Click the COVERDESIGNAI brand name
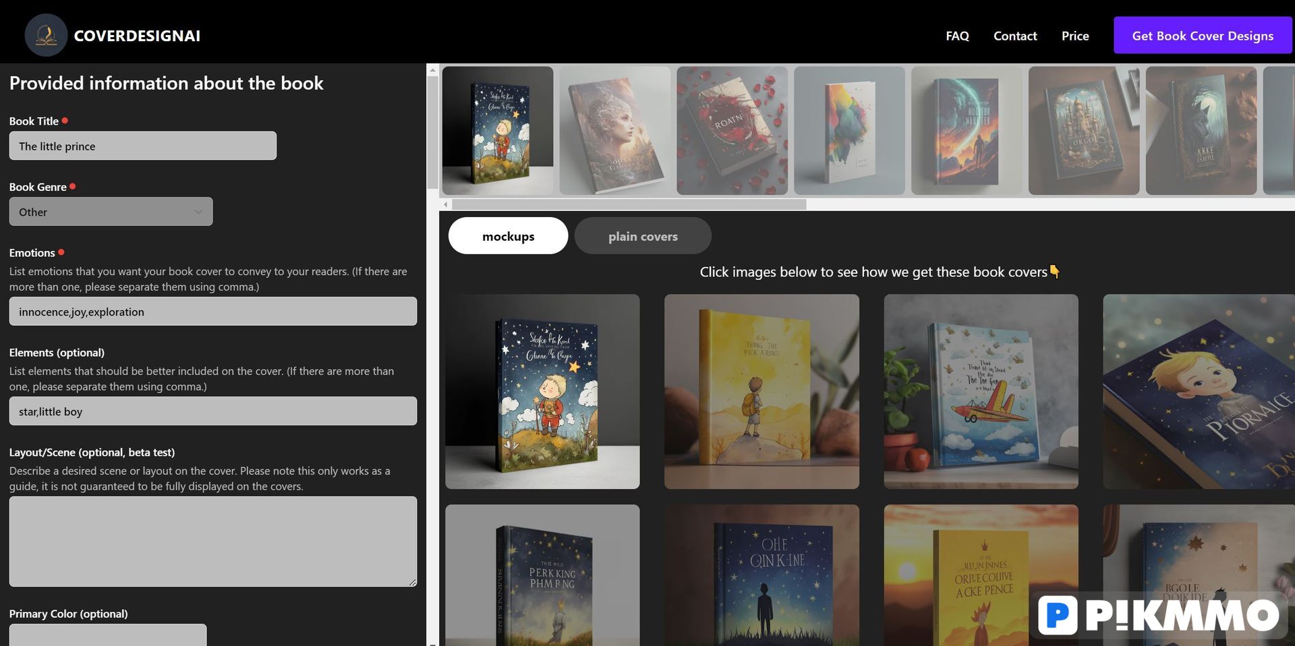1295x646 pixels. click(137, 36)
